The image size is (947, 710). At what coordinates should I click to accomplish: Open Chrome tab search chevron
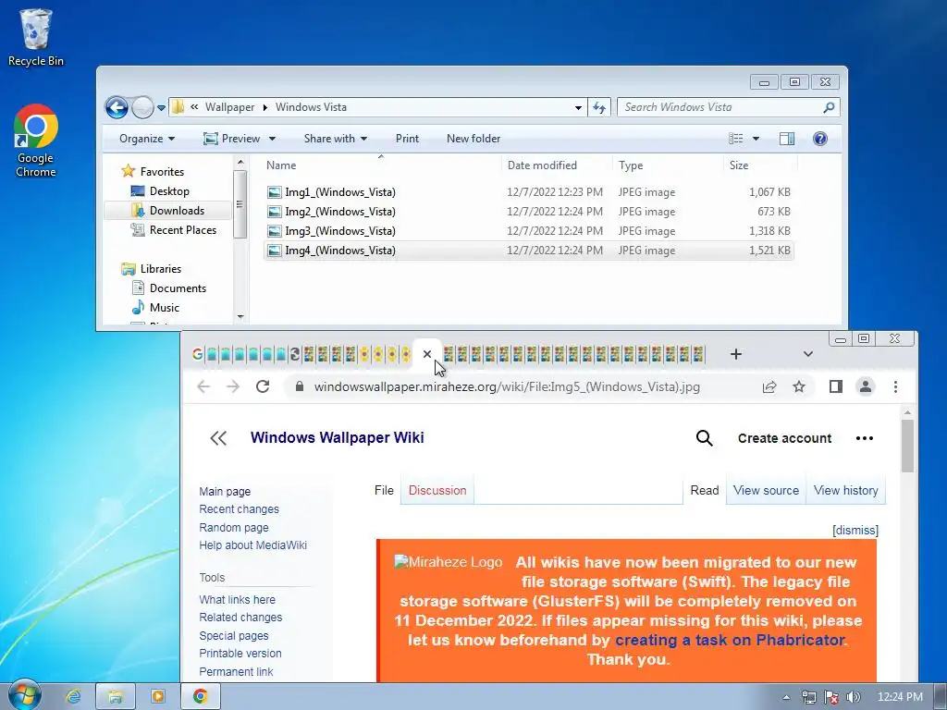click(808, 354)
